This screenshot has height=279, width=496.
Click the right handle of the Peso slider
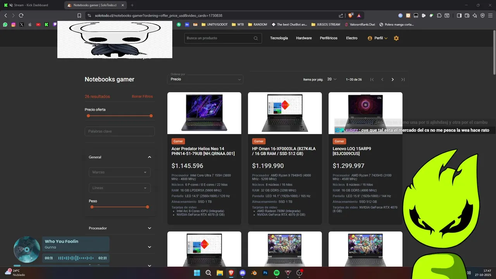pyautogui.click(x=148, y=207)
